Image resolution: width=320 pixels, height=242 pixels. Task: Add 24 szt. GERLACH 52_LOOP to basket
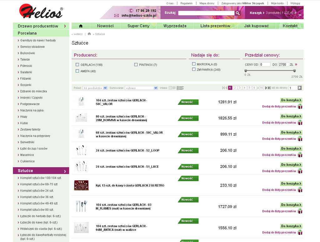(291, 149)
